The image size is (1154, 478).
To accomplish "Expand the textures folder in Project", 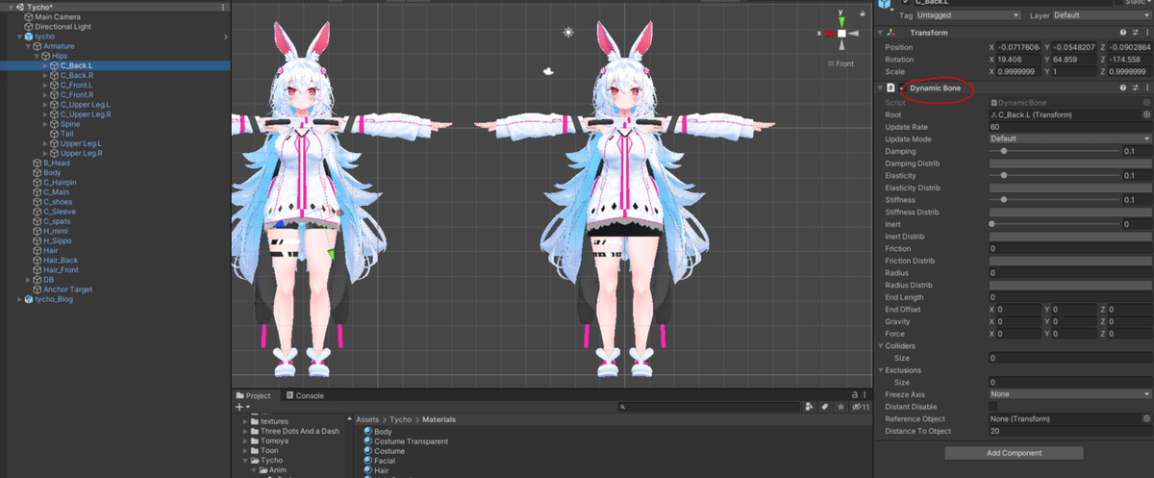I will 246,421.
